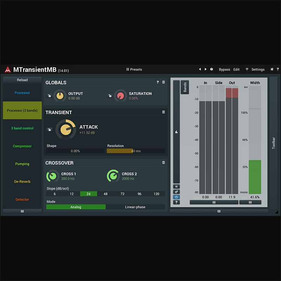Collapse the Width meter with bottom button
The height and width of the screenshot is (281, 281).
pyautogui.click(x=250, y=202)
